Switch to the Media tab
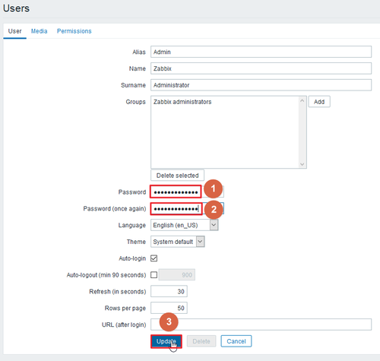This screenshot has height=361, width=380. click(x=39, y=31)
